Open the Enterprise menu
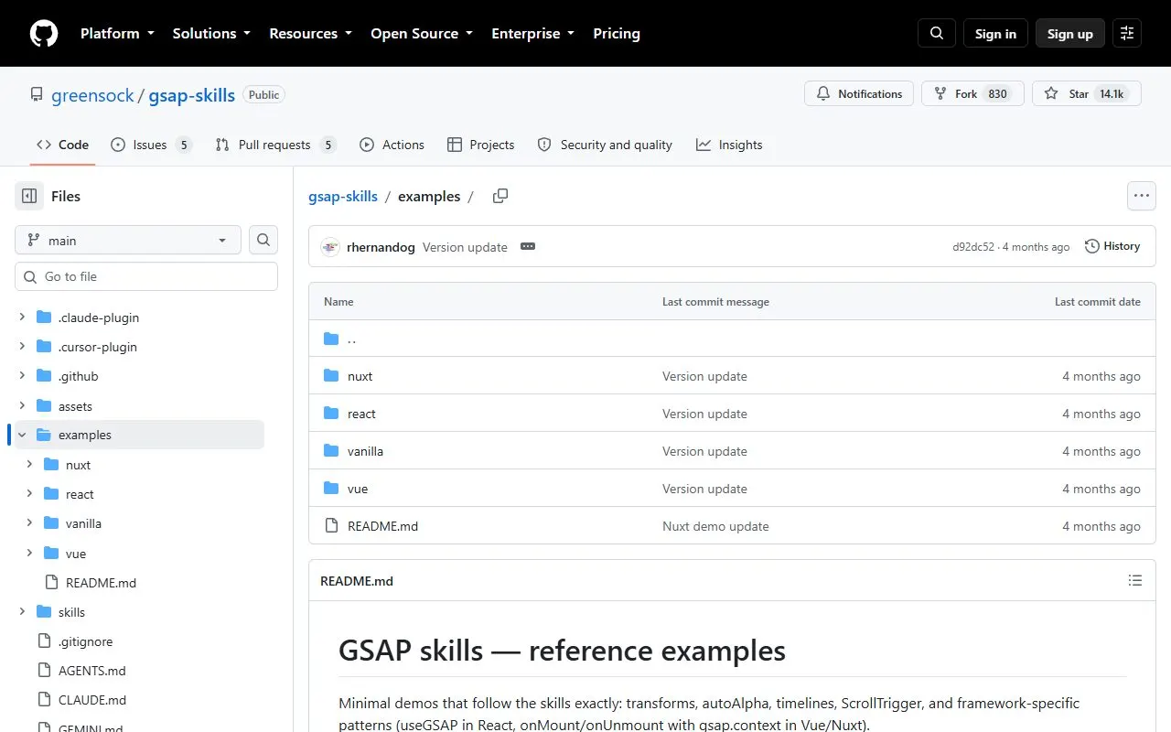Image resolution: width=1171 pixels, height=732 pixels. (x=533, y=34)
